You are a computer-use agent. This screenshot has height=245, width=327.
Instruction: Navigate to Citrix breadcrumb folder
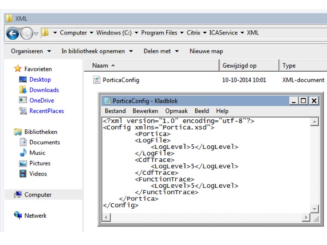[x=193, y=33]
